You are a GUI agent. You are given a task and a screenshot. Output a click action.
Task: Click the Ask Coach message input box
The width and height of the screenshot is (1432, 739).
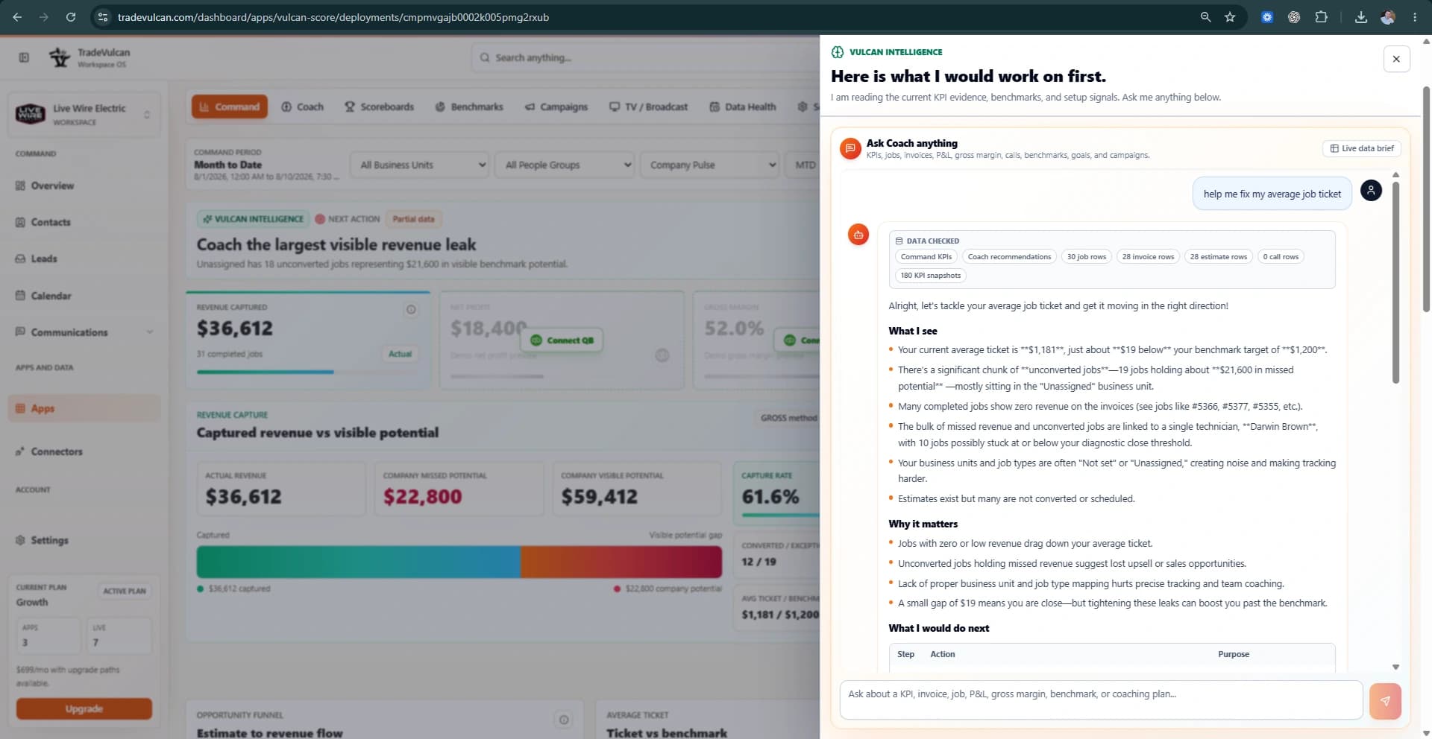pyautogui.click(x=1101, y=700)
